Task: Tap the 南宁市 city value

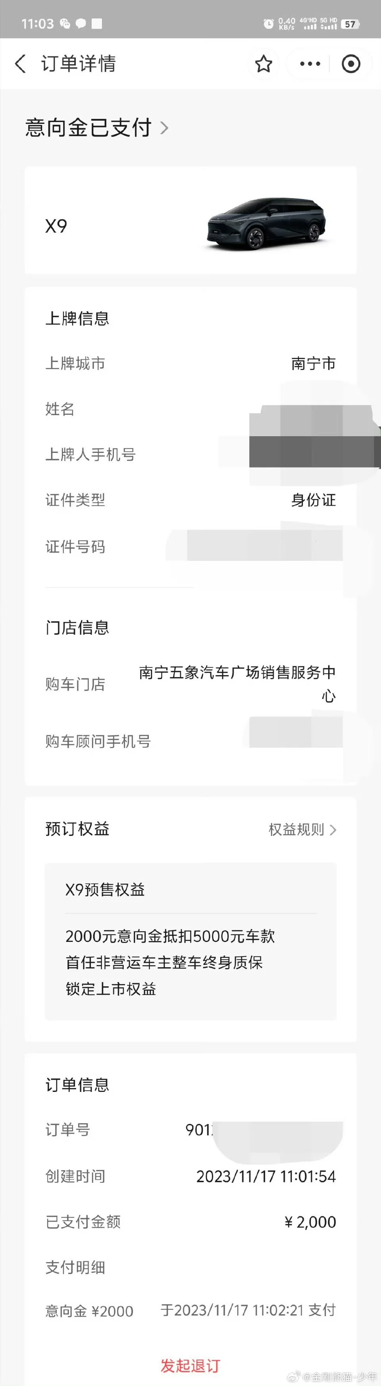Action: (313, 364)
